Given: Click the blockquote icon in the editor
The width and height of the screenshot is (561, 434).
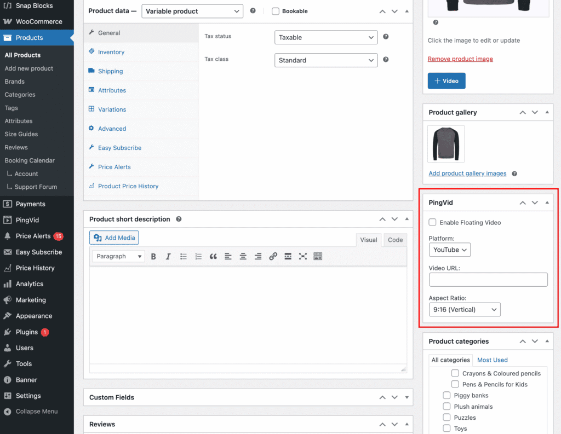Looking at the screenshot, I should pos(213,256).
